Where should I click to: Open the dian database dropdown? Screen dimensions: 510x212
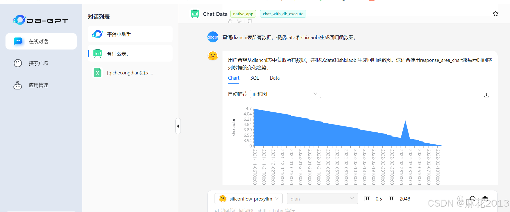click(x=322, y=199)
